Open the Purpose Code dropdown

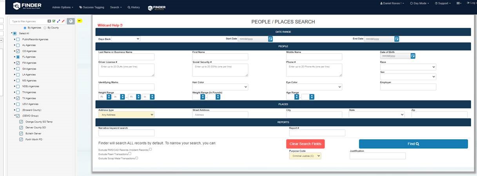pos(305,156)
